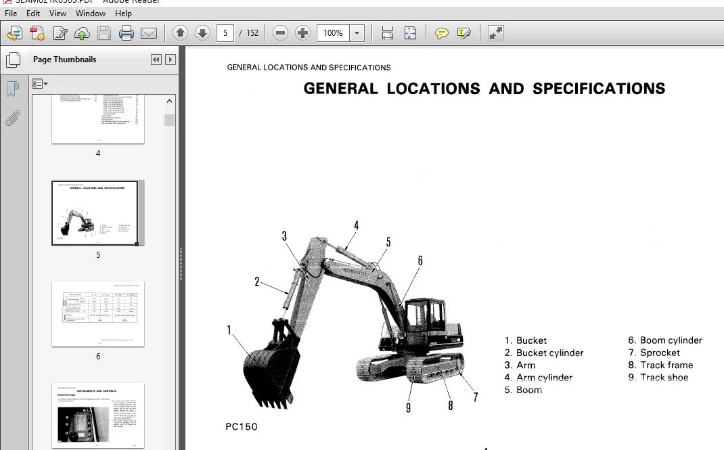This screenshot has height=450, width=724.
Task: Click the Edit/Sign document toolbar icon
Action: [x=60, y=33]
